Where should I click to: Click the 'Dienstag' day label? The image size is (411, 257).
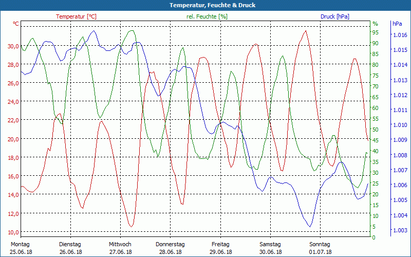coord(70,245)
